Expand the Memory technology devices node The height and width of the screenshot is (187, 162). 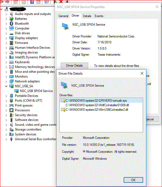[x=6, y=67]
